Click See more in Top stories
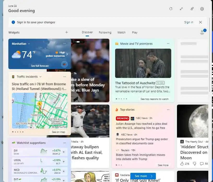Image resolution: width=213 pixels, height=182 pixels. (163, 165)
